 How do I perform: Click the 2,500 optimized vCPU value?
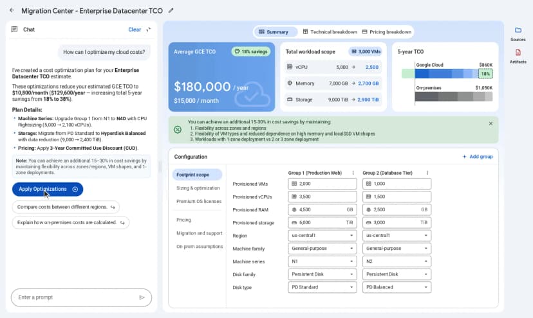tap(372, 67)
